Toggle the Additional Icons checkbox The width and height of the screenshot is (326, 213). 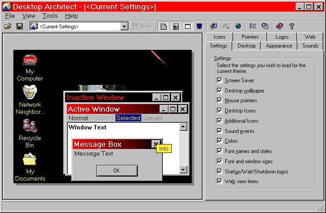(219, 121)
